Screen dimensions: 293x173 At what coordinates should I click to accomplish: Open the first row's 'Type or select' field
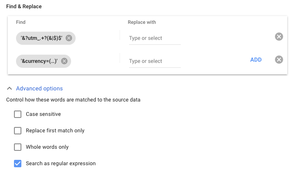[155, 38]
